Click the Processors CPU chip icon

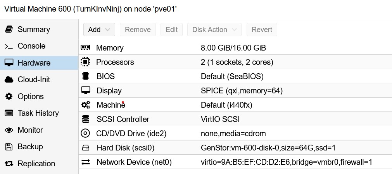click(85, 62)
